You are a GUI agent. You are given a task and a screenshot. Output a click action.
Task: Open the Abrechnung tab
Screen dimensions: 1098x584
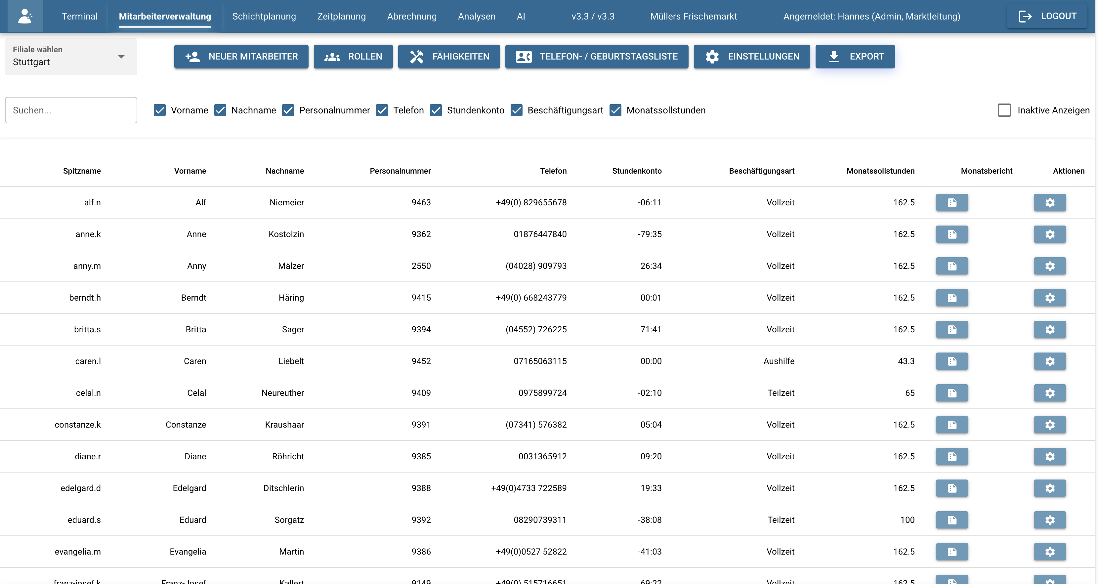tap(411, 16)
